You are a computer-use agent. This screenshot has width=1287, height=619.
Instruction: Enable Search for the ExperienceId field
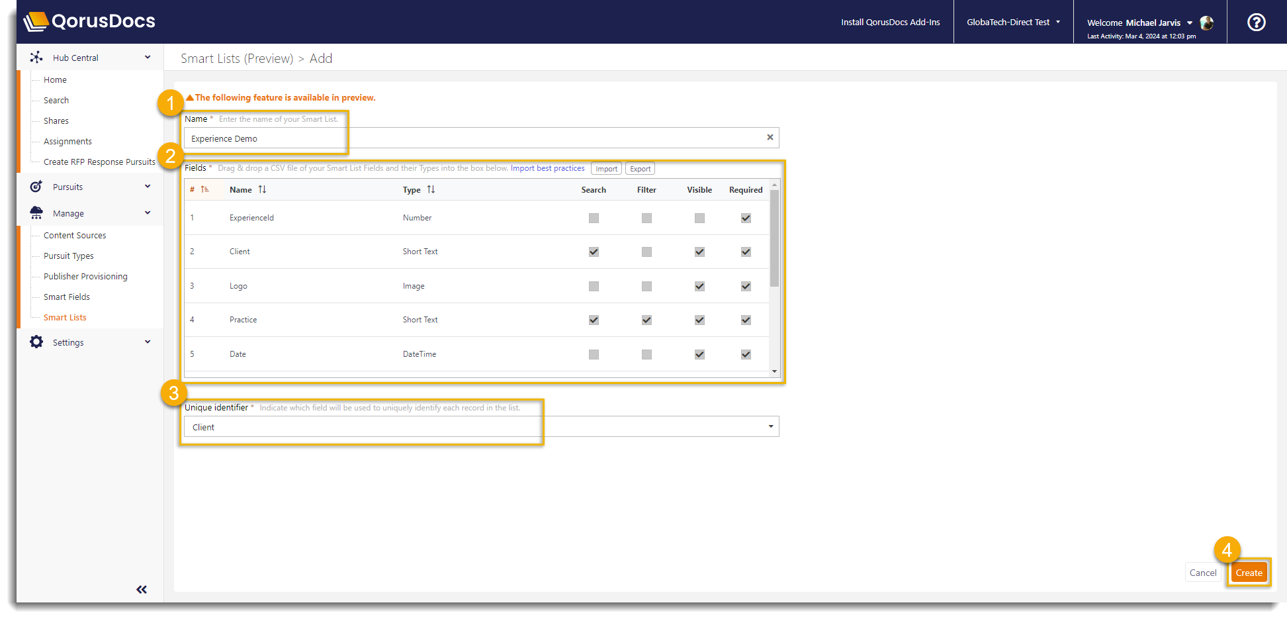(594, 218)
